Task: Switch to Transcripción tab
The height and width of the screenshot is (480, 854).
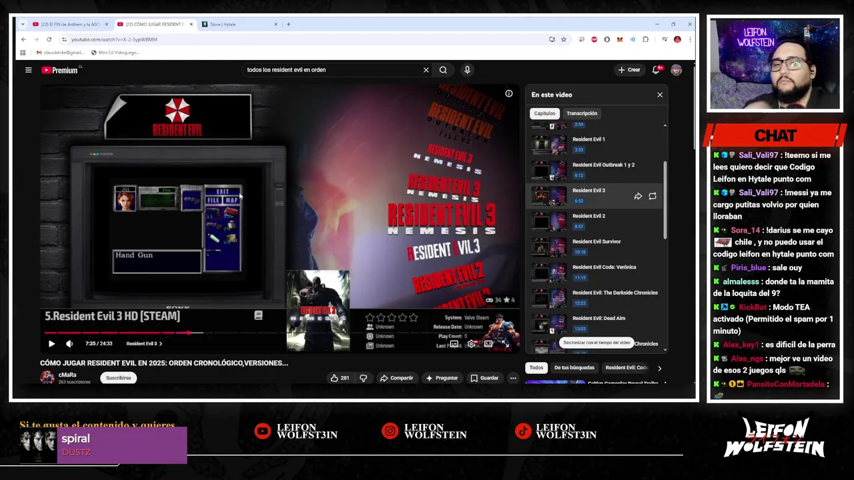Action: 582,113
